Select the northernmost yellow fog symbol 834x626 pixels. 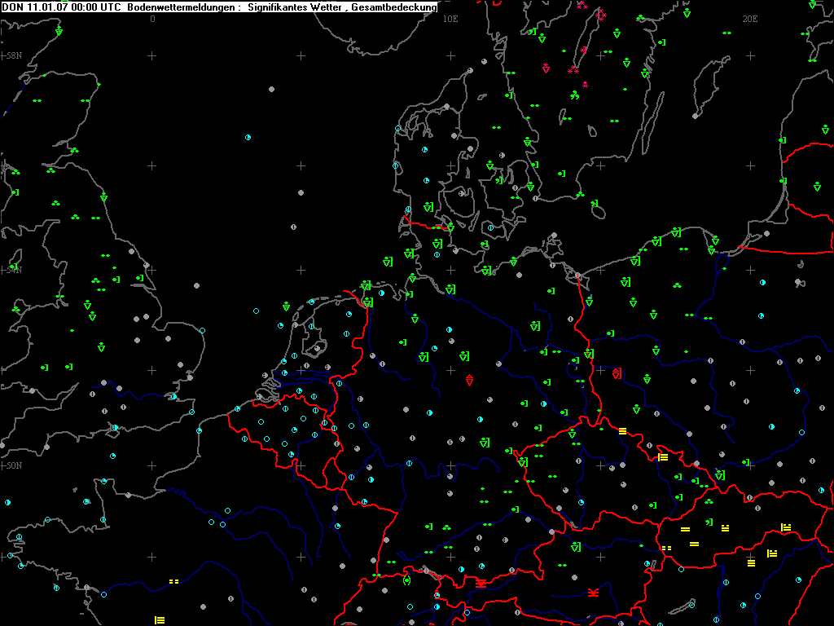click(622, 431)
